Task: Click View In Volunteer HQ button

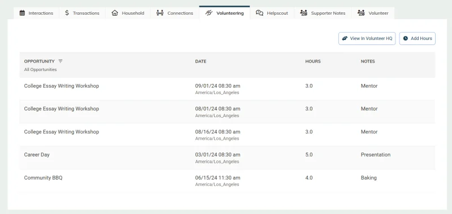Action: (367, 38)
